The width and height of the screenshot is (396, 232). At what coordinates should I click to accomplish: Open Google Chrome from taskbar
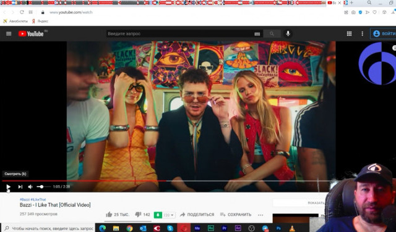tap(129, 228)
